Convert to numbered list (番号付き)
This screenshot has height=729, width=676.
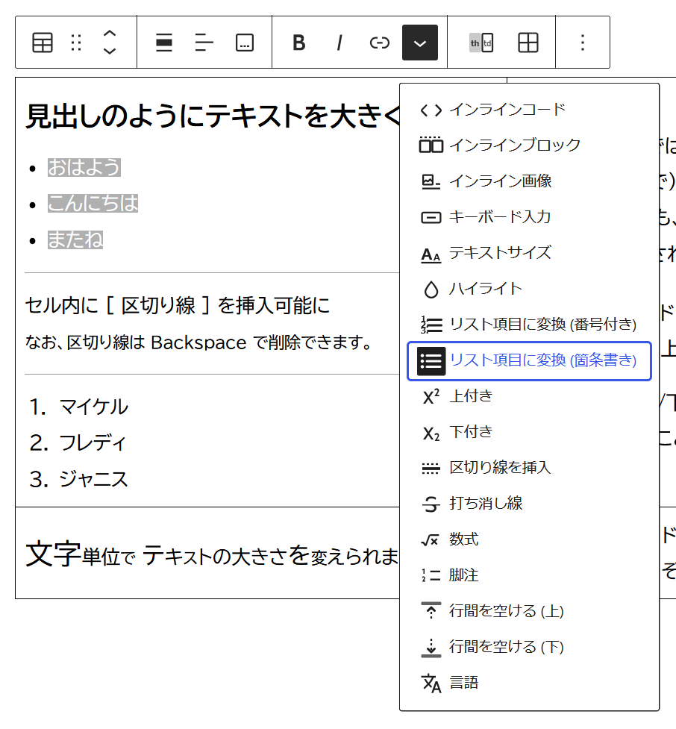(x=529, y=325)
